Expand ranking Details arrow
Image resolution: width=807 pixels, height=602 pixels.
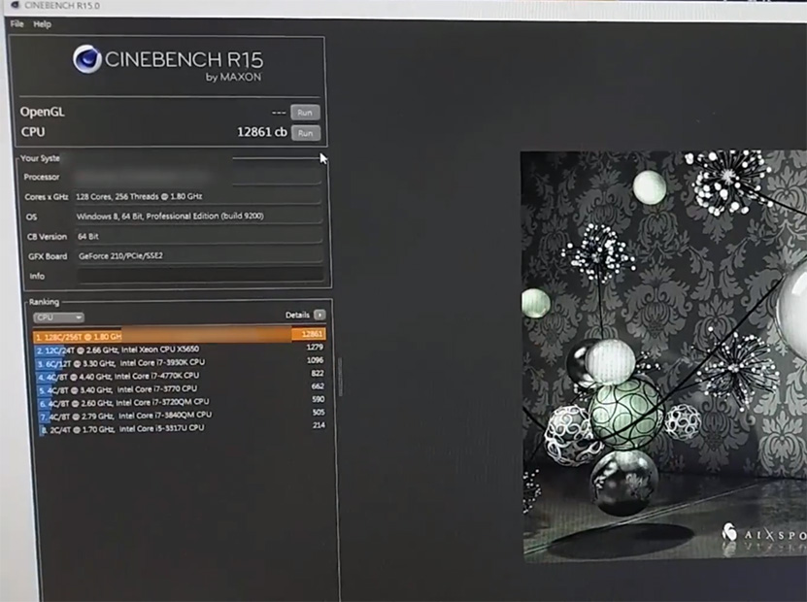(x=319, y=315)
